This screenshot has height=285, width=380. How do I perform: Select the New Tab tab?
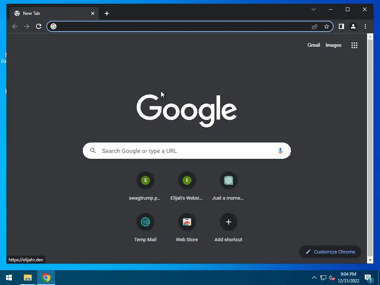coord(54,13)
